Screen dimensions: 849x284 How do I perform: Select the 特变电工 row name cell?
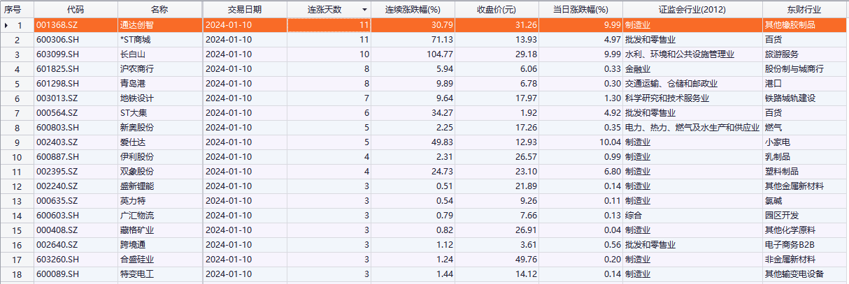(x=136, y=274)
